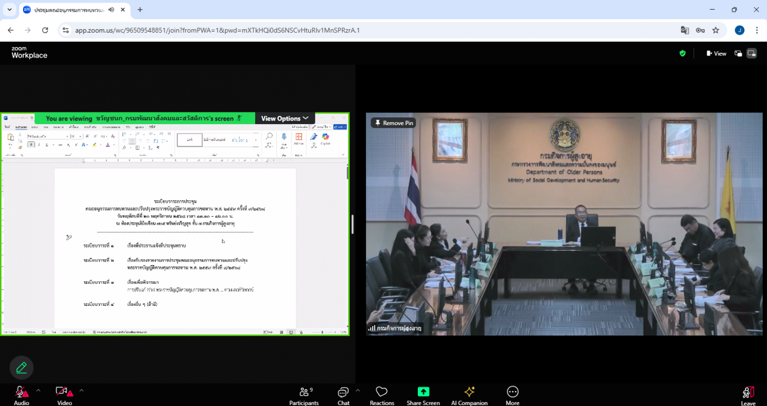
Task: Remove Pin from the pinned video
Action: tap(393, 123)
